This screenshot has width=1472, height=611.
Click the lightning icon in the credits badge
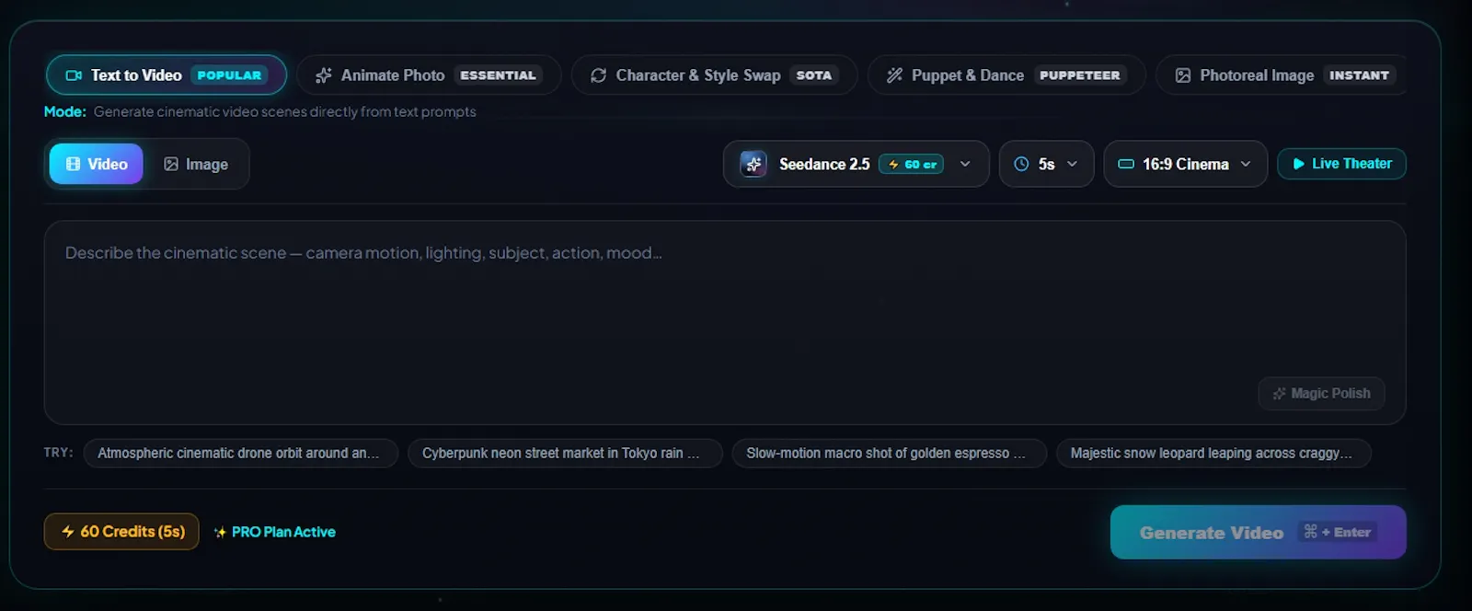68,531
